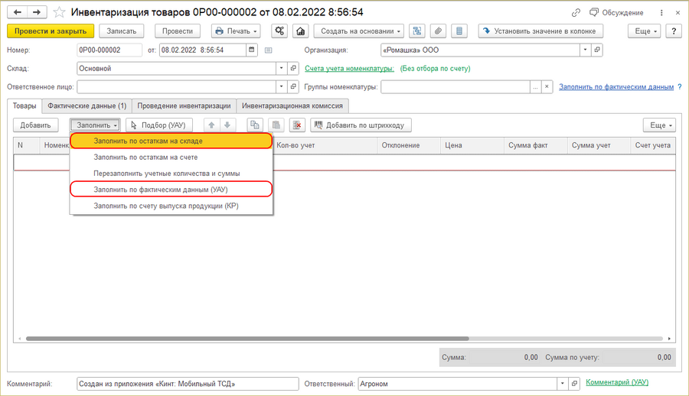Click Подбор (УАУ) button

[x=159, y=125]
